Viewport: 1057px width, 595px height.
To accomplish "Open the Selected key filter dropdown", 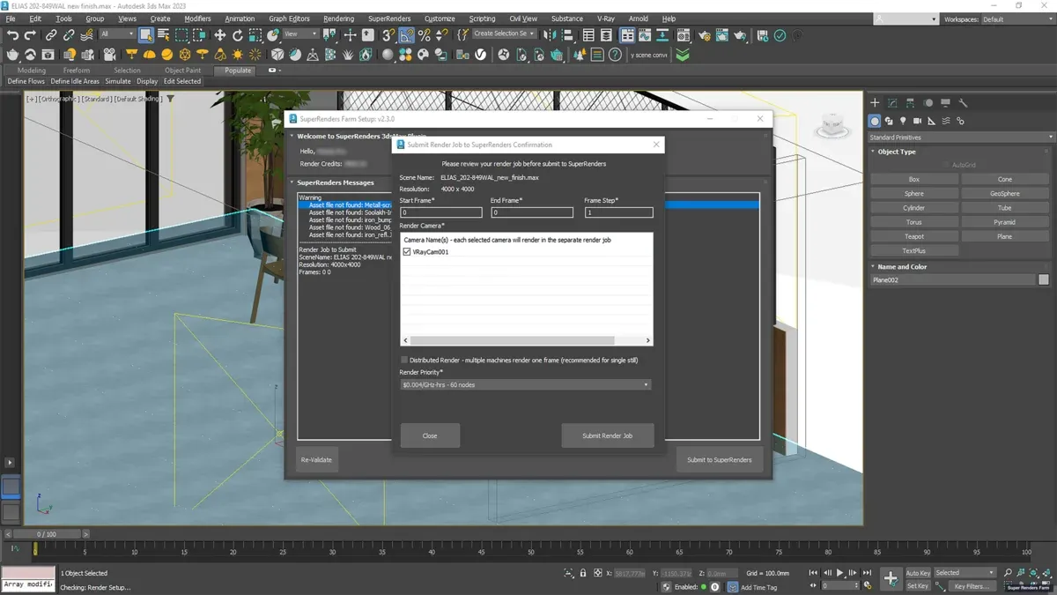I will pyautogui.click(x=965, y=573).
